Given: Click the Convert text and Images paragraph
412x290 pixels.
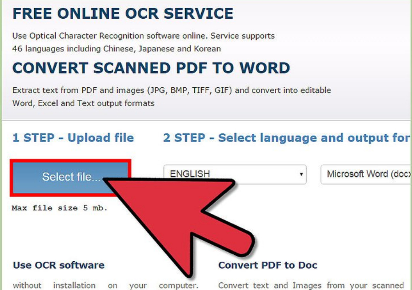Looking at the screenshot, I should pyautogui.click(x=311, y=285).
